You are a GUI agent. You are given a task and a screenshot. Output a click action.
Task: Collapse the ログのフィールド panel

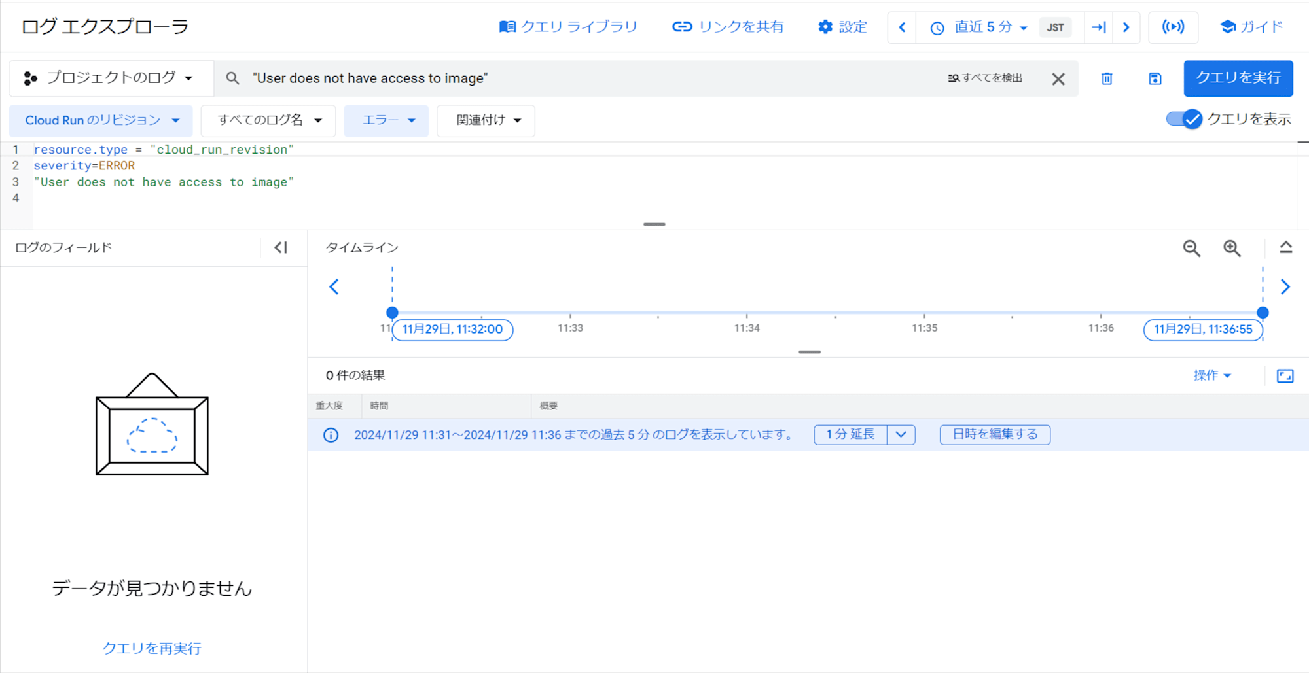(x=281, y=248)
